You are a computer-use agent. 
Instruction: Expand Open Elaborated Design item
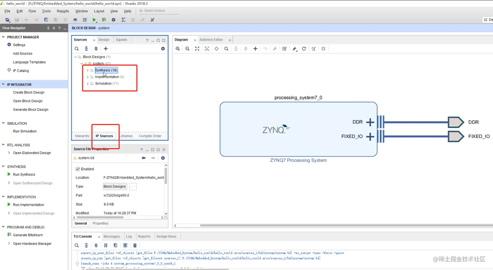(x=9, y=153)
